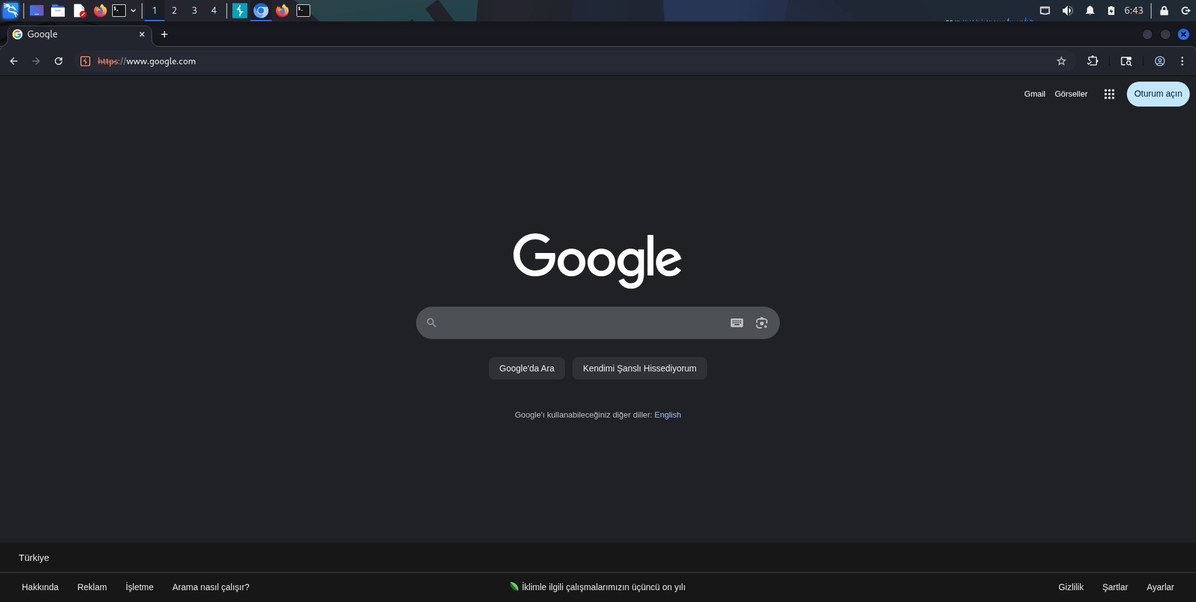Click the Oturum açın sign-in button

[1158, 94]
